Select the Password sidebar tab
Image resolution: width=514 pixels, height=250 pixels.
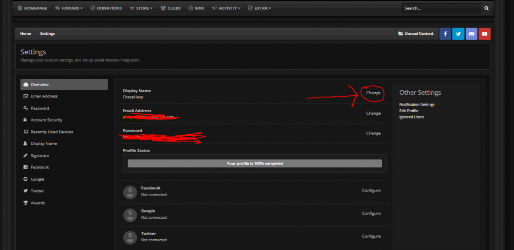64,108
